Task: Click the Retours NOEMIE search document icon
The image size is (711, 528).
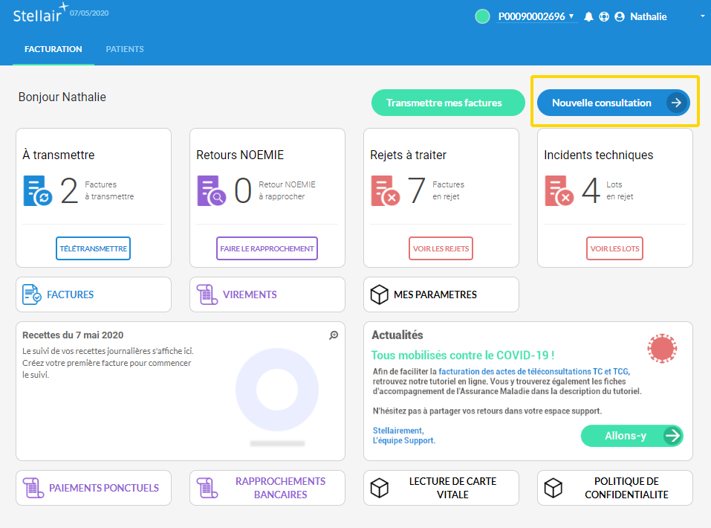Action: (x=212, y=190)
